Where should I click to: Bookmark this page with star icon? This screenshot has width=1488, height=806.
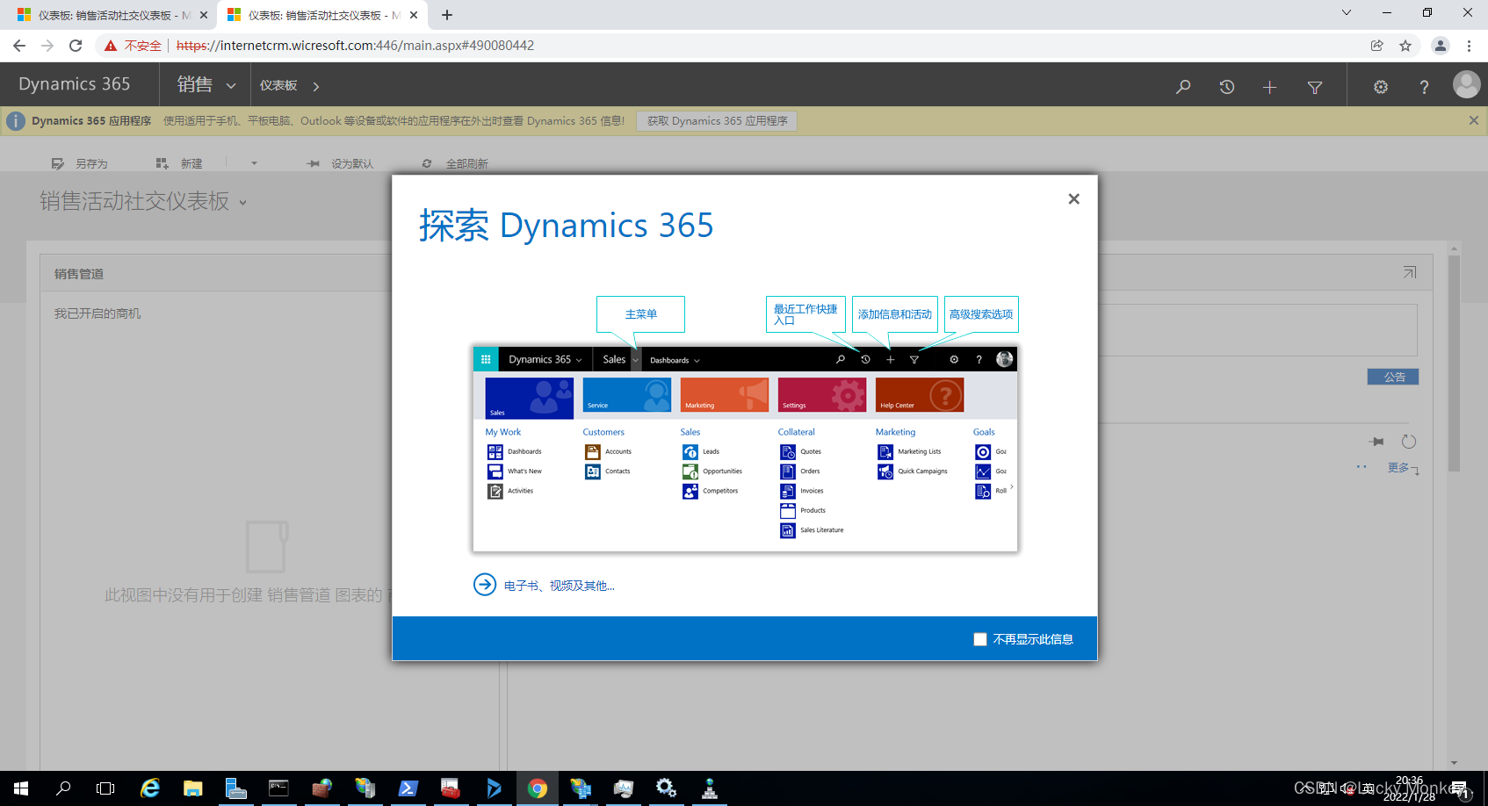point(1405,46)
